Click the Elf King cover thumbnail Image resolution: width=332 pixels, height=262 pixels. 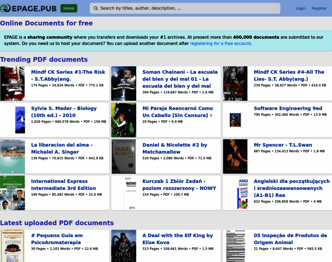point(124,246)
